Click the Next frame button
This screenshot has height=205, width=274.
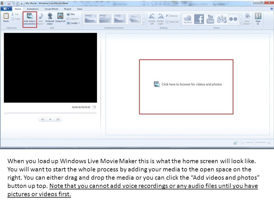pyautogui.click(x=58, y=119)
